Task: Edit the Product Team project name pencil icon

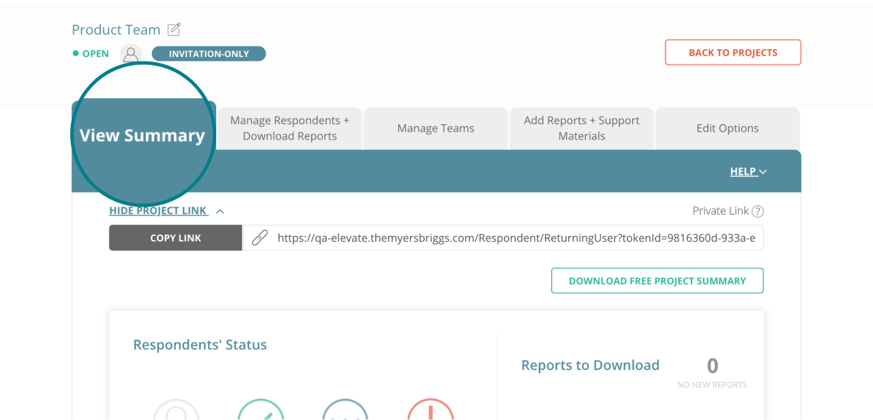Action: 175,29
